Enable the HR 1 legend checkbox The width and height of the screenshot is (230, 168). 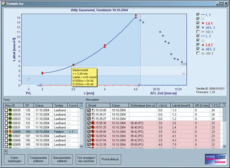(198, 32)
